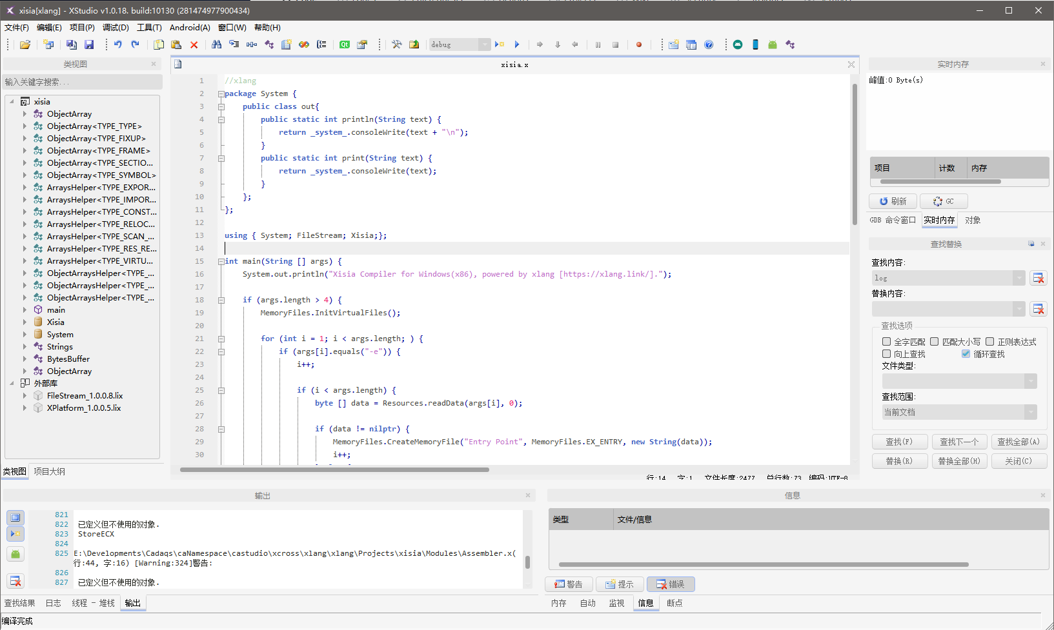Toggle the 循环查找 checkbox
Viewport: 1054px width, 630px height.
[x=966, y=354]
